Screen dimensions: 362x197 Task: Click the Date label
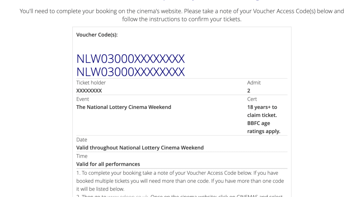pyautogui.click(x=82, y=139)
